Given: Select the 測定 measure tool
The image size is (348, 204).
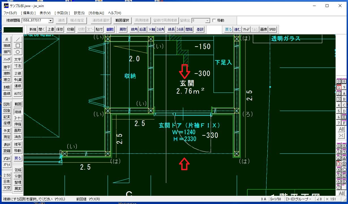Looking at the screenshot, I should pos(7,137).
